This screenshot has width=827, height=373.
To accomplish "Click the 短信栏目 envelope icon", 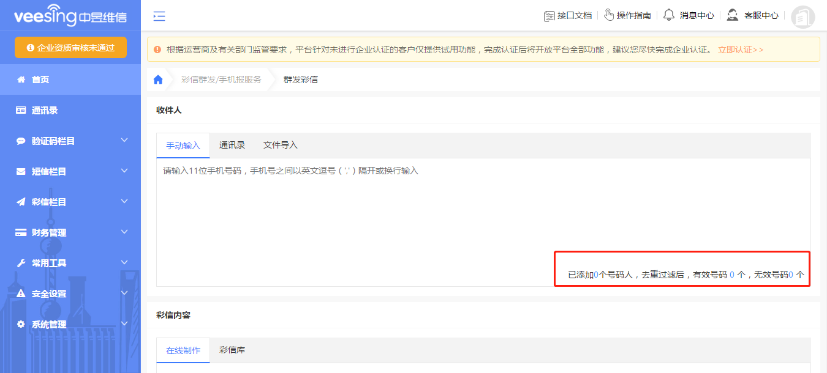I will [x=21, y=171].
